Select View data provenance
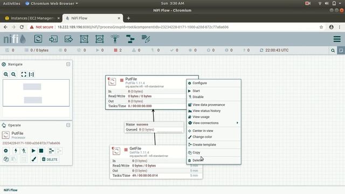This screenshot has height=194, width=345. tap(213, 105)
